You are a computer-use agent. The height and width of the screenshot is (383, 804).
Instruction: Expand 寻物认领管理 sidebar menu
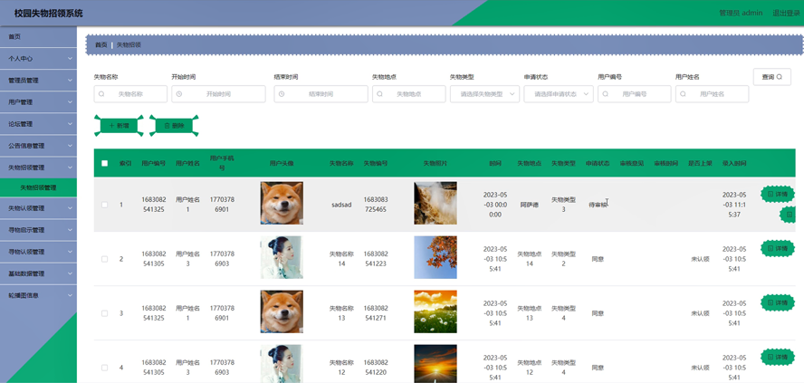(x=38, y=252)
